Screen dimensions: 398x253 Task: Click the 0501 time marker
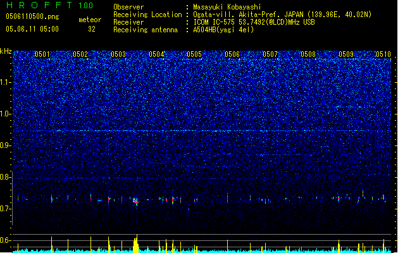click(42, 54)
